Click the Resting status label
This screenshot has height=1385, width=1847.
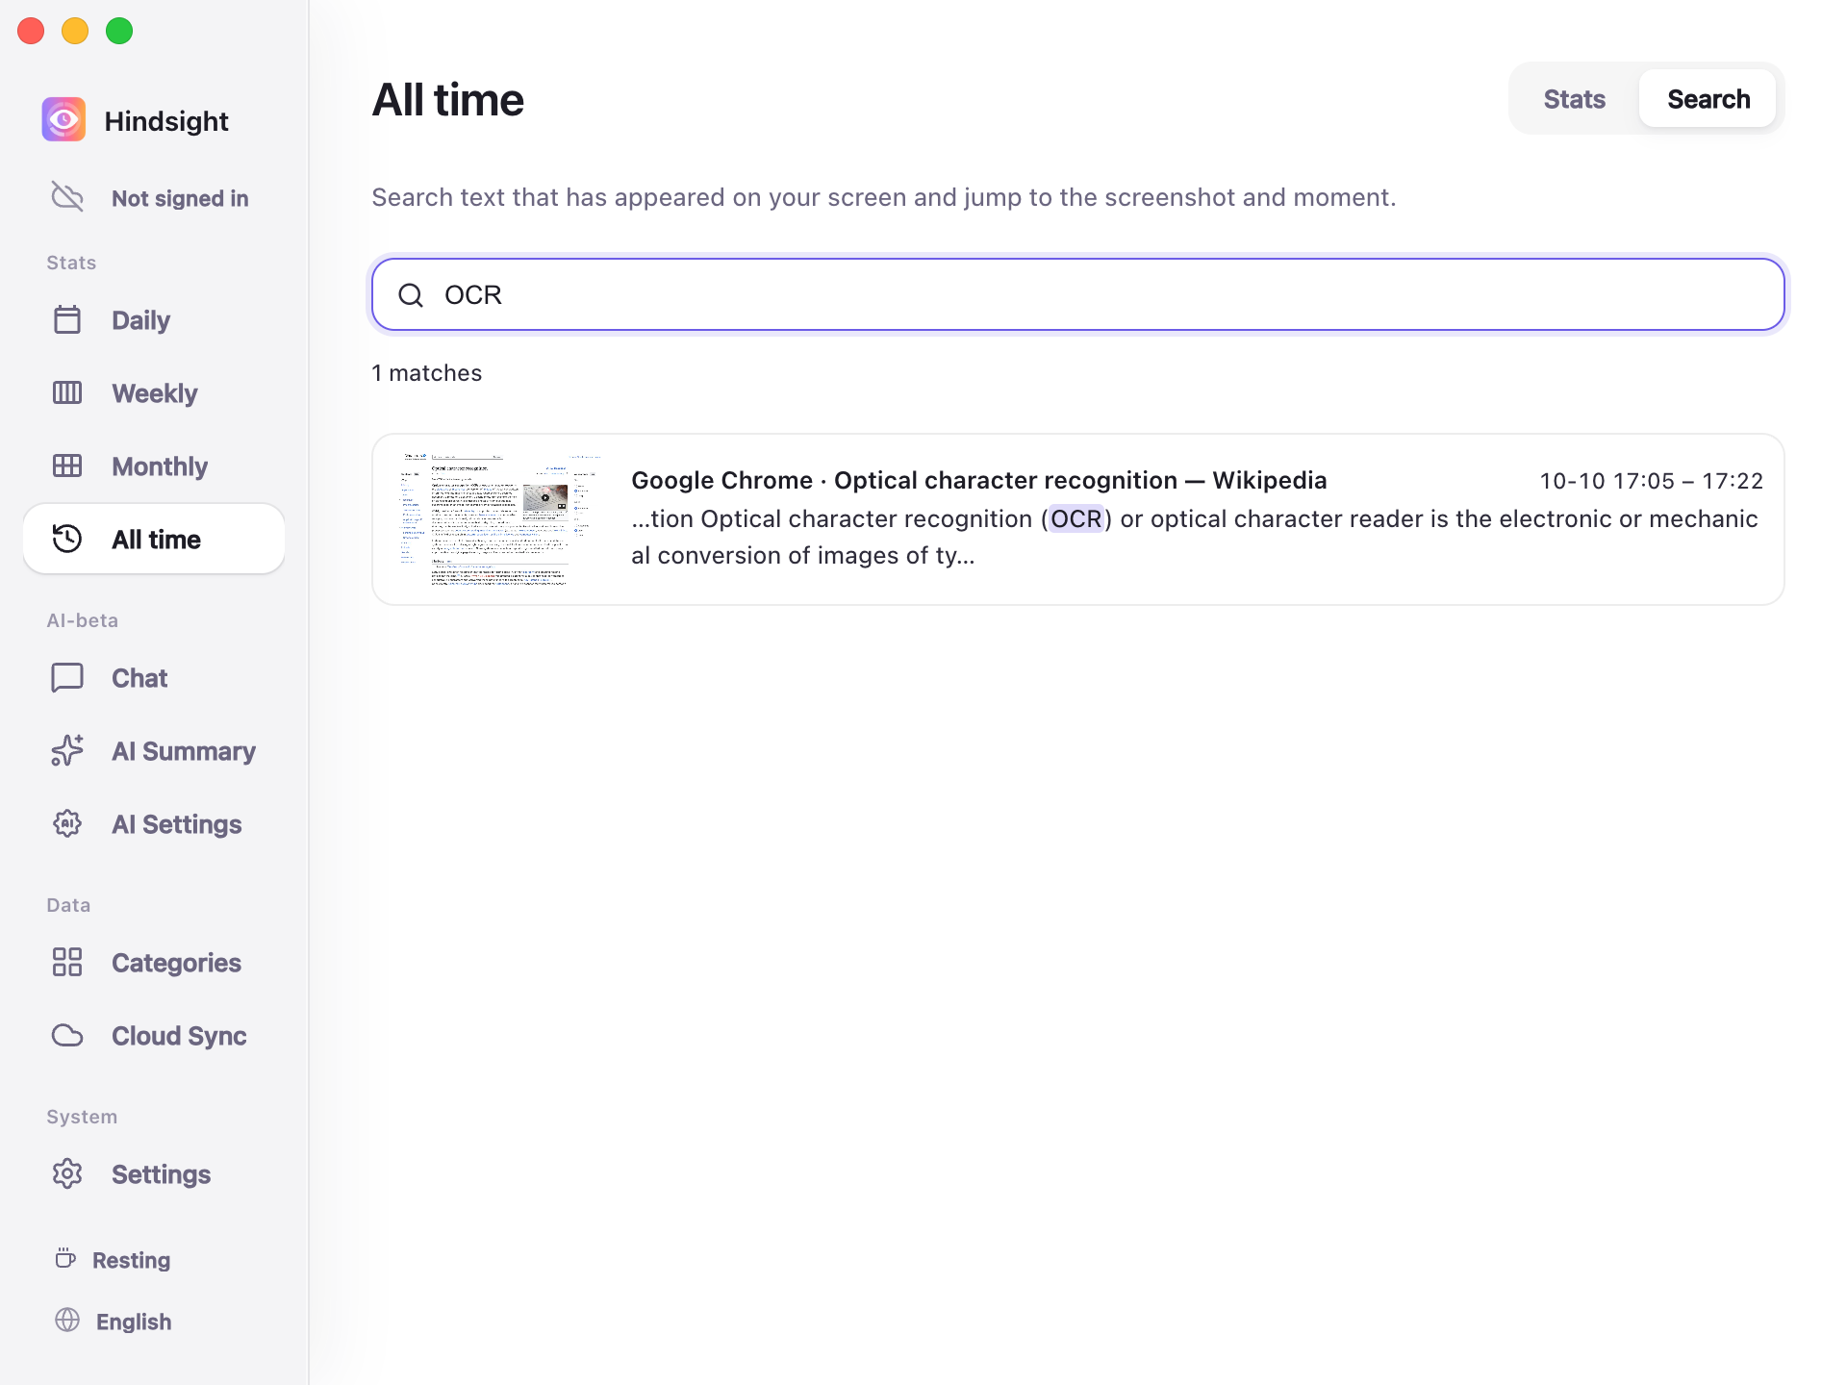[131, 1260]
